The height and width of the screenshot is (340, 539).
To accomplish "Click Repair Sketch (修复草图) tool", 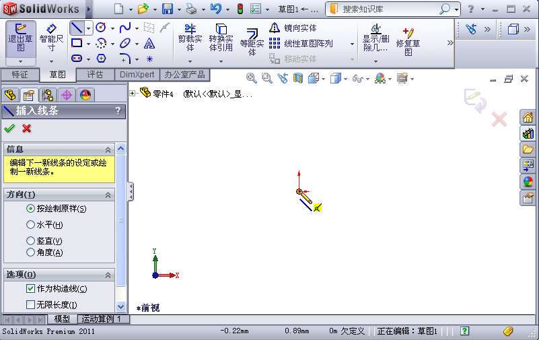I will click(408, 42).
